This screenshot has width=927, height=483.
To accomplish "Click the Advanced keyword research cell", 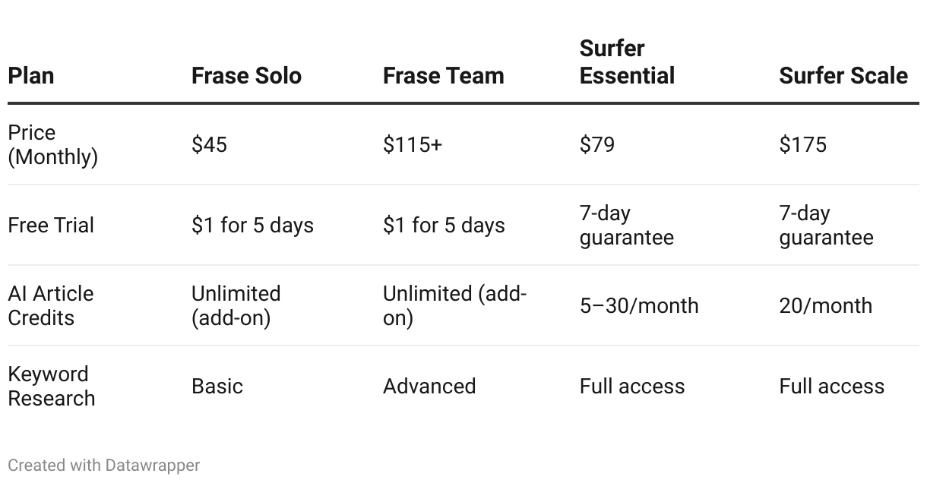I will (x=429, y=387).
